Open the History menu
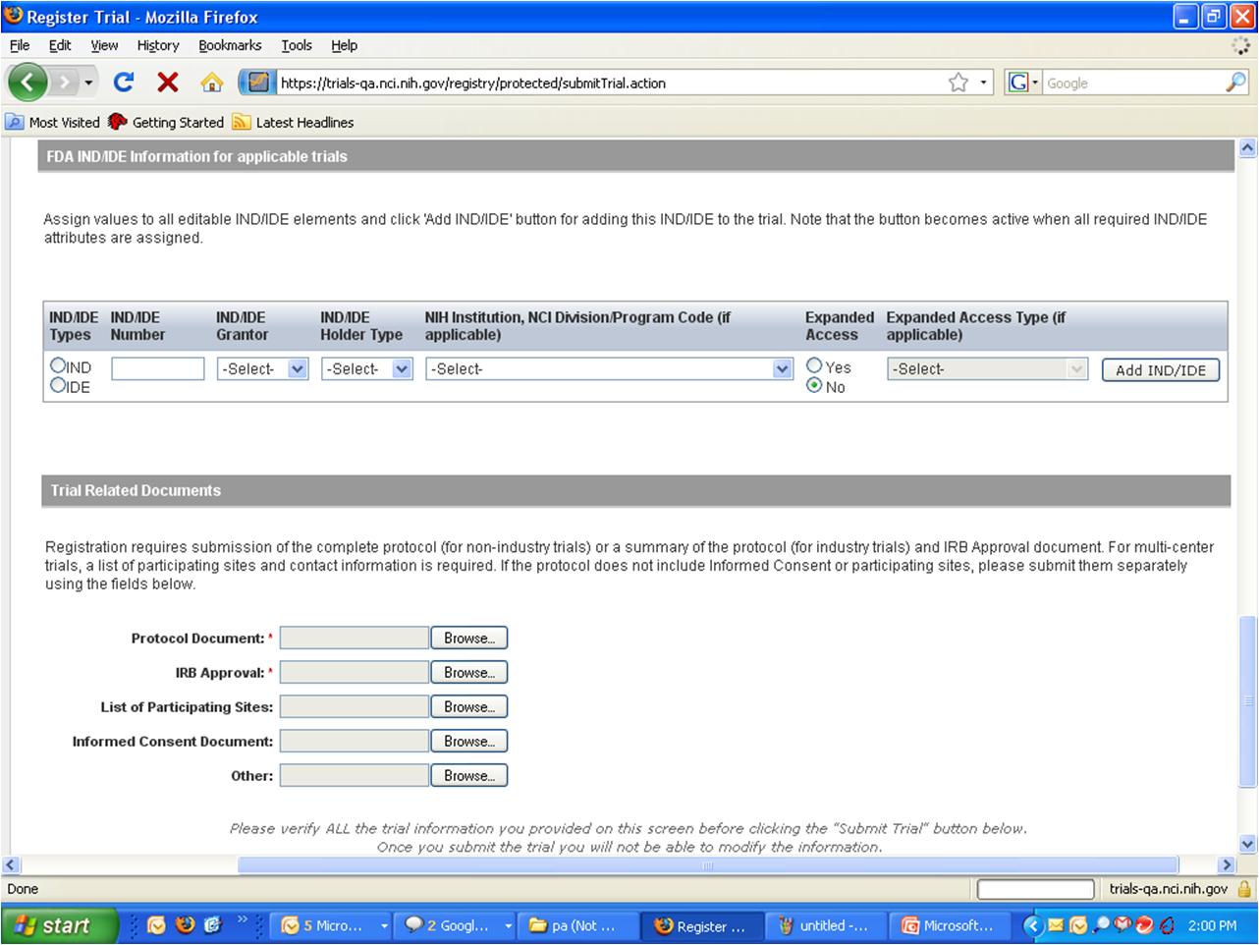1259x945 pixels. (x=158, y=45)
